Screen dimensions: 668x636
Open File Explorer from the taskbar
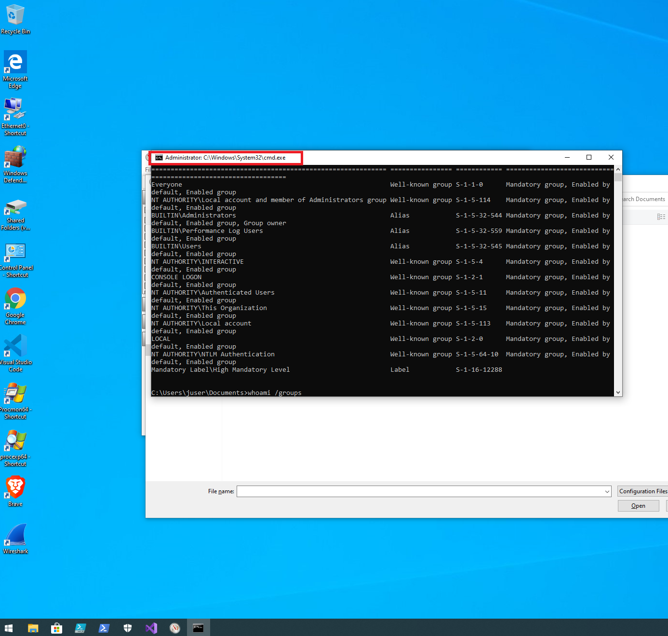coord(33,628)
